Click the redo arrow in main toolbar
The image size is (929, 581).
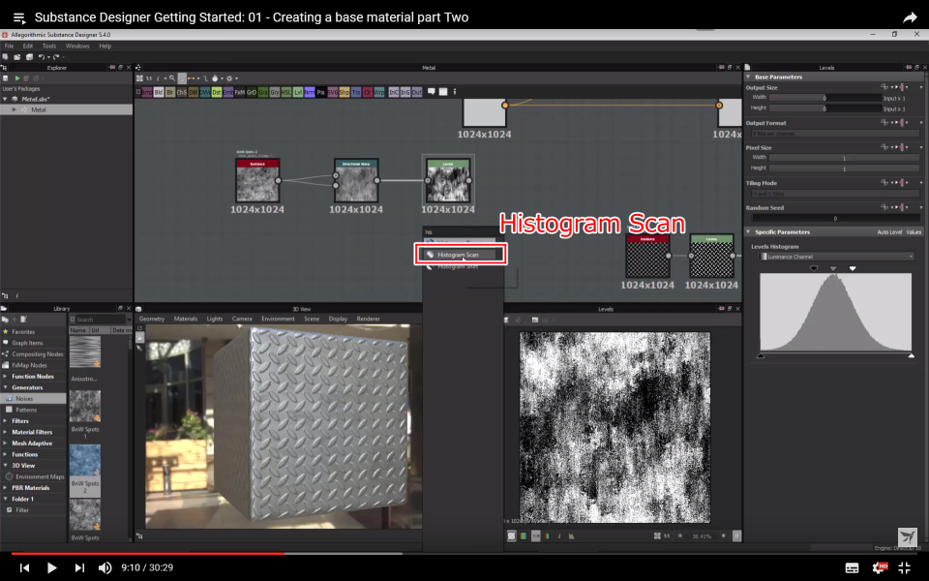[x=56, y=57]
